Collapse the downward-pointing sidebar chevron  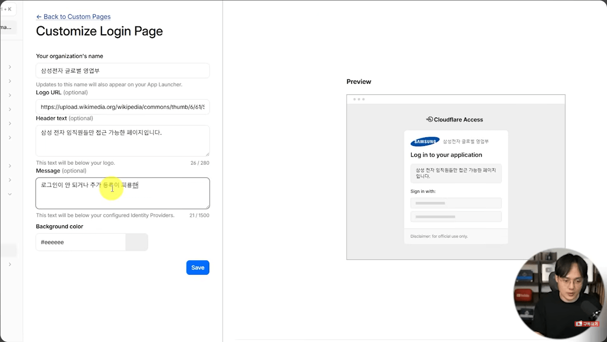coord(10,194)
